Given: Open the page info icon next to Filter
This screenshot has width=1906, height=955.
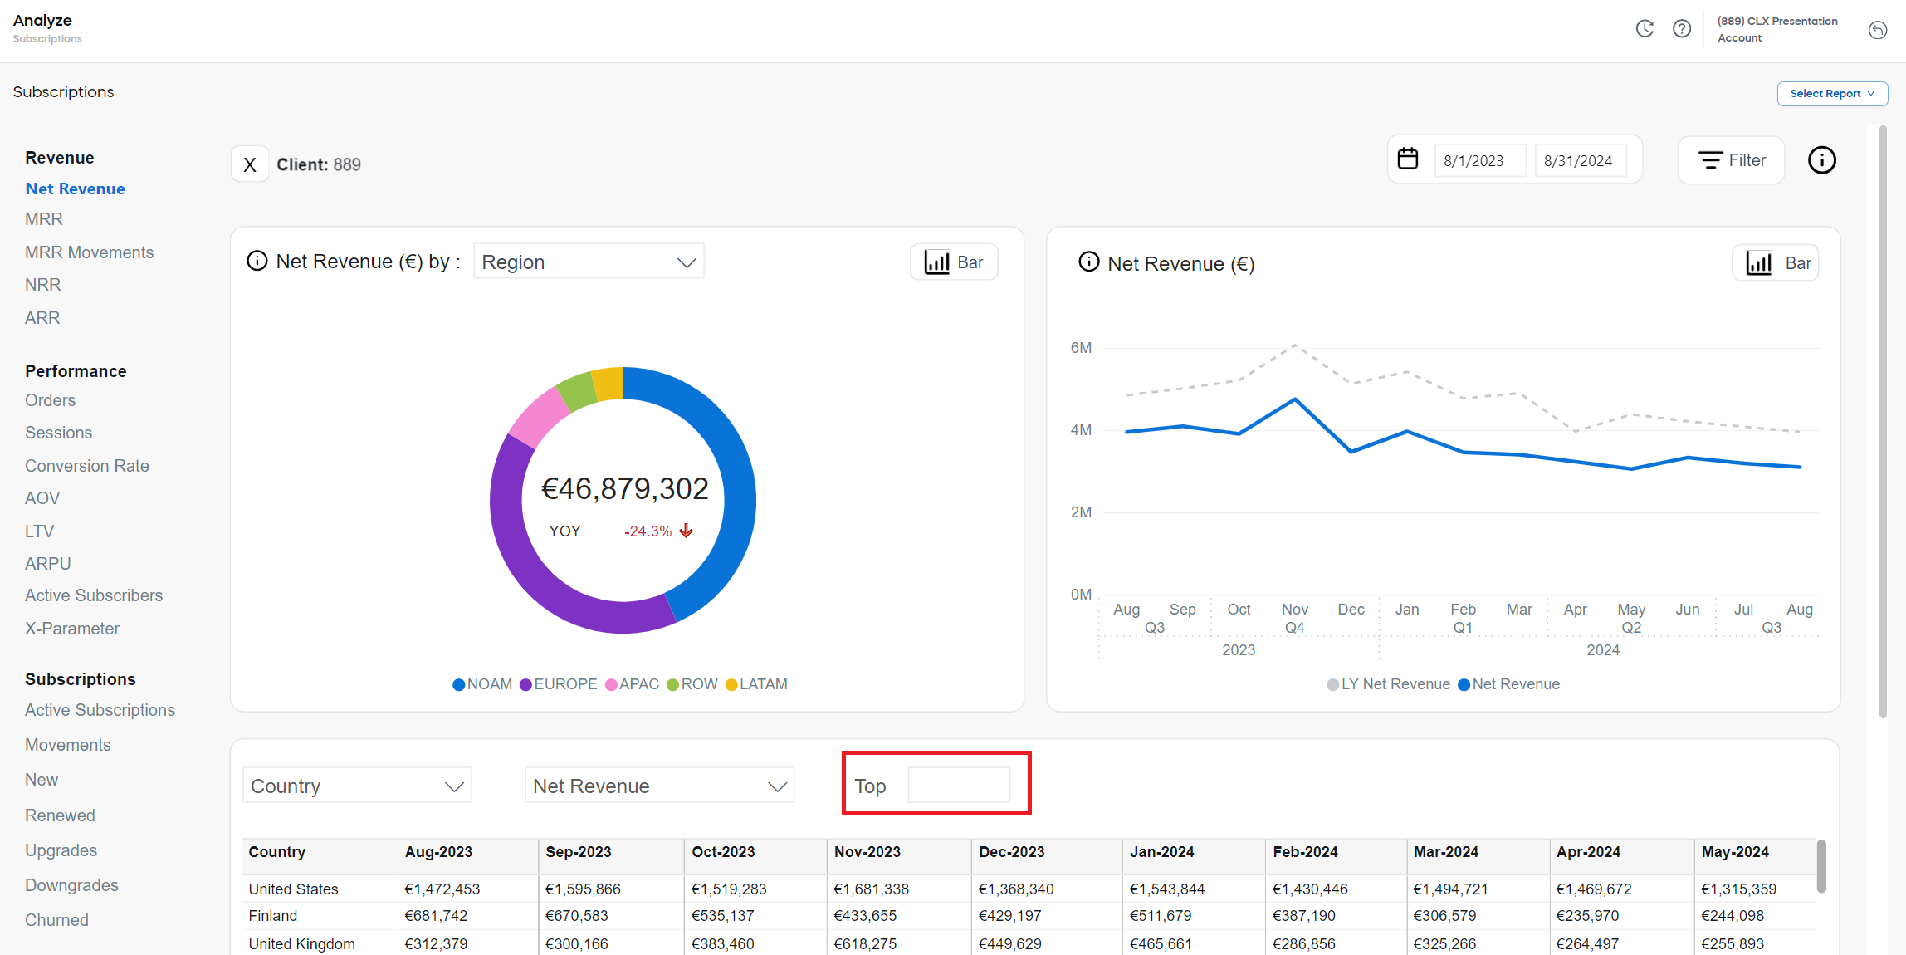Looking at the screenshot, I should coord(1822,160).
